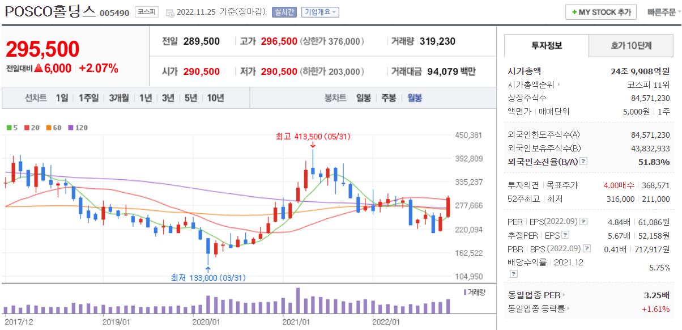This screenshot has width=682, height=330.
Task: Click the 배당수익률 5.75% value
Action: click(x=659, y=268)
